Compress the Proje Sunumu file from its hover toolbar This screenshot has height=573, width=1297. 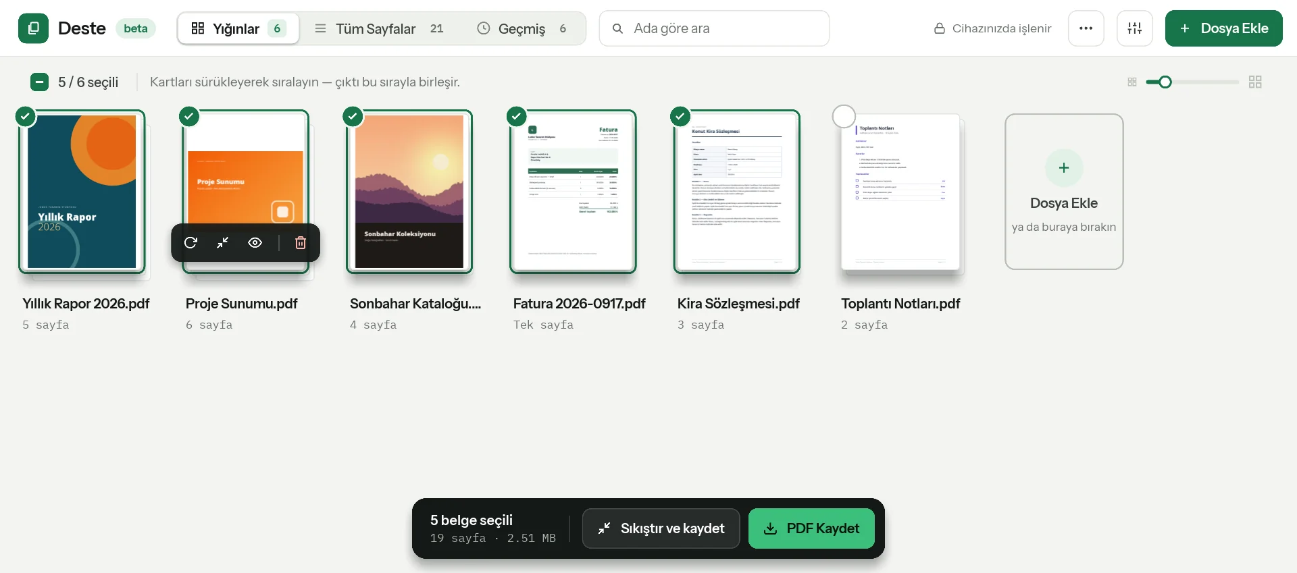[x=222, y=243]
